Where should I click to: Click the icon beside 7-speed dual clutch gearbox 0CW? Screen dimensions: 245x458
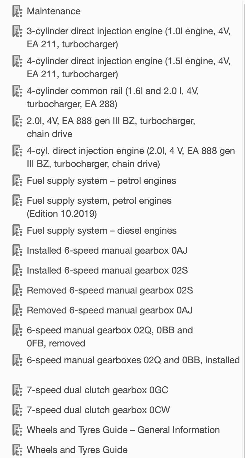pyautogui.click(x=17, y=410)
